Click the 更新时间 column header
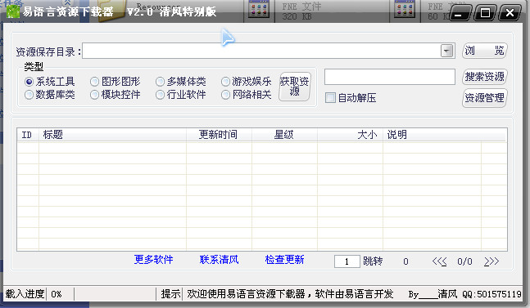The width and height of the screenshot is (530, 308). pyautogui.click(x=219, y=135)
